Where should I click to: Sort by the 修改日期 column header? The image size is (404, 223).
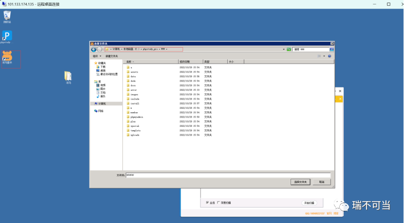(191, 62)
